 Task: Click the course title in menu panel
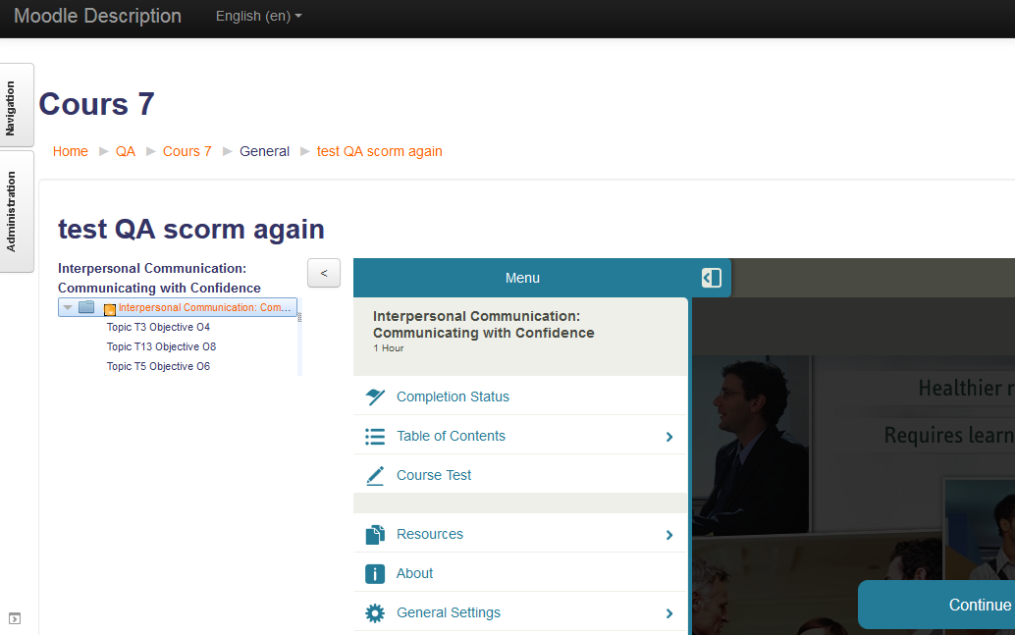pos(484,324)
